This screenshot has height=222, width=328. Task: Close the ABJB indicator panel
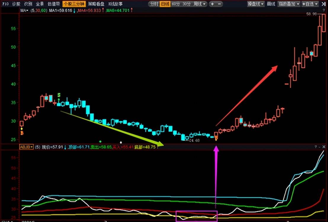coord(324,147)
